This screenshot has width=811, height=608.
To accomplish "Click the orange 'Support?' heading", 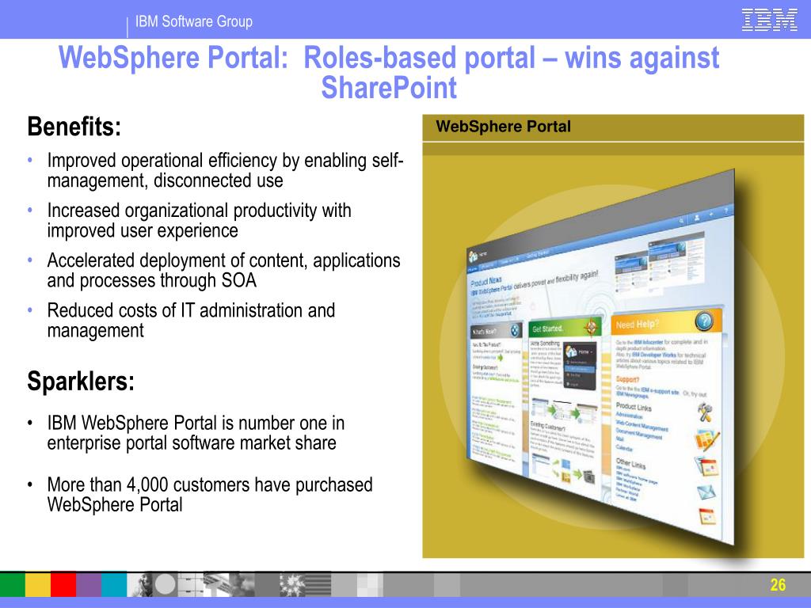I will coord(627,379).
